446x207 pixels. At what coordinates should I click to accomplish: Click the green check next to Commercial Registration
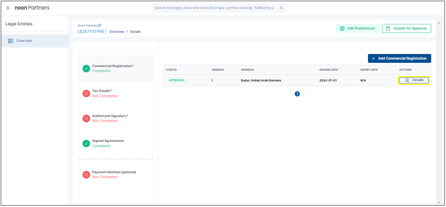point(86,68)
